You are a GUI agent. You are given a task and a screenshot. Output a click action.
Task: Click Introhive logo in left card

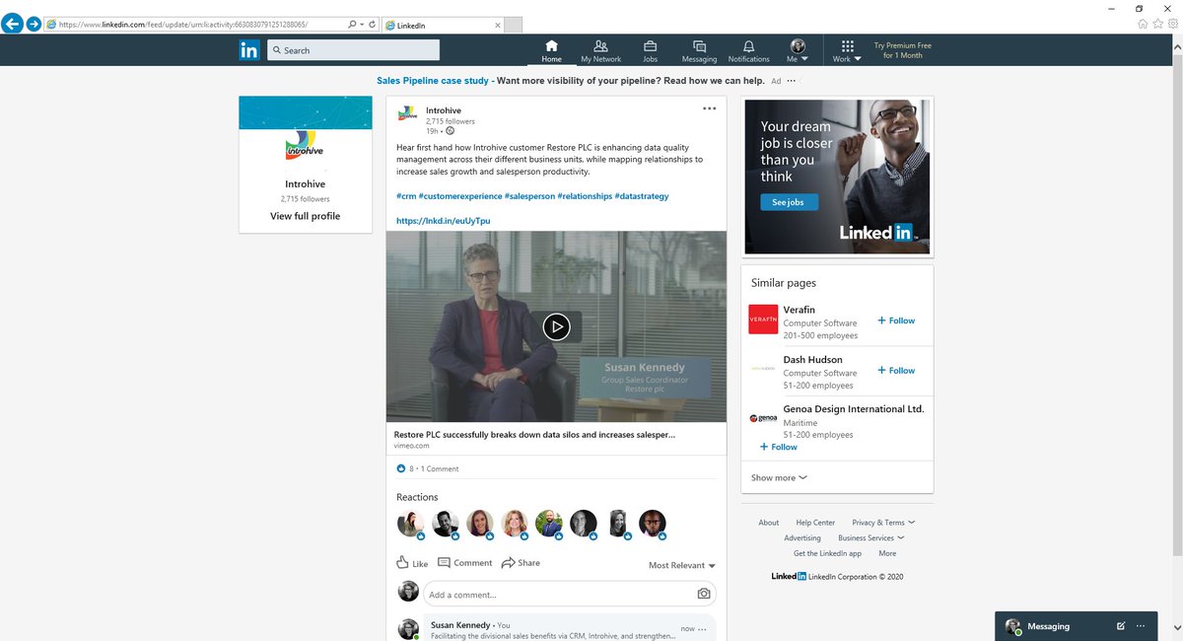tap(305, 145)
